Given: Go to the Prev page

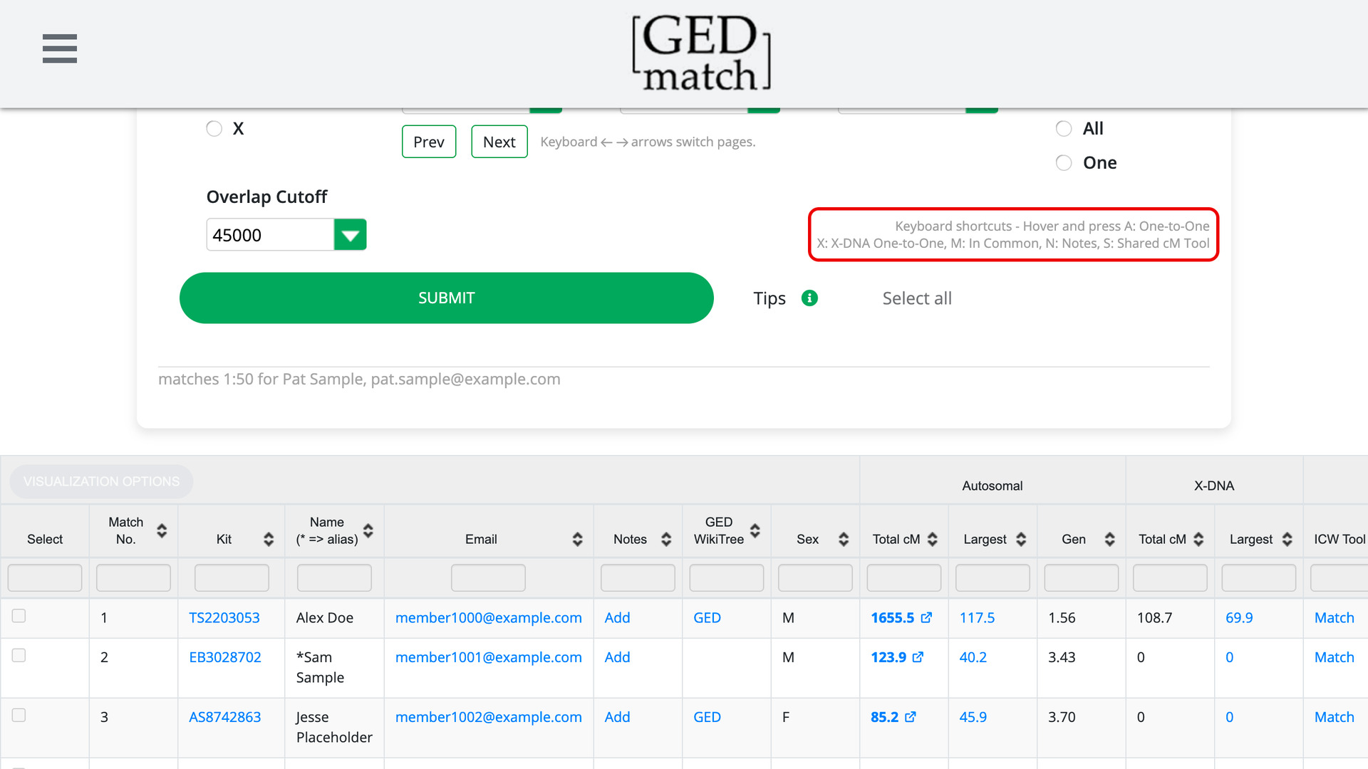Looking at the screenshot, I should click(x=429, y=142).
